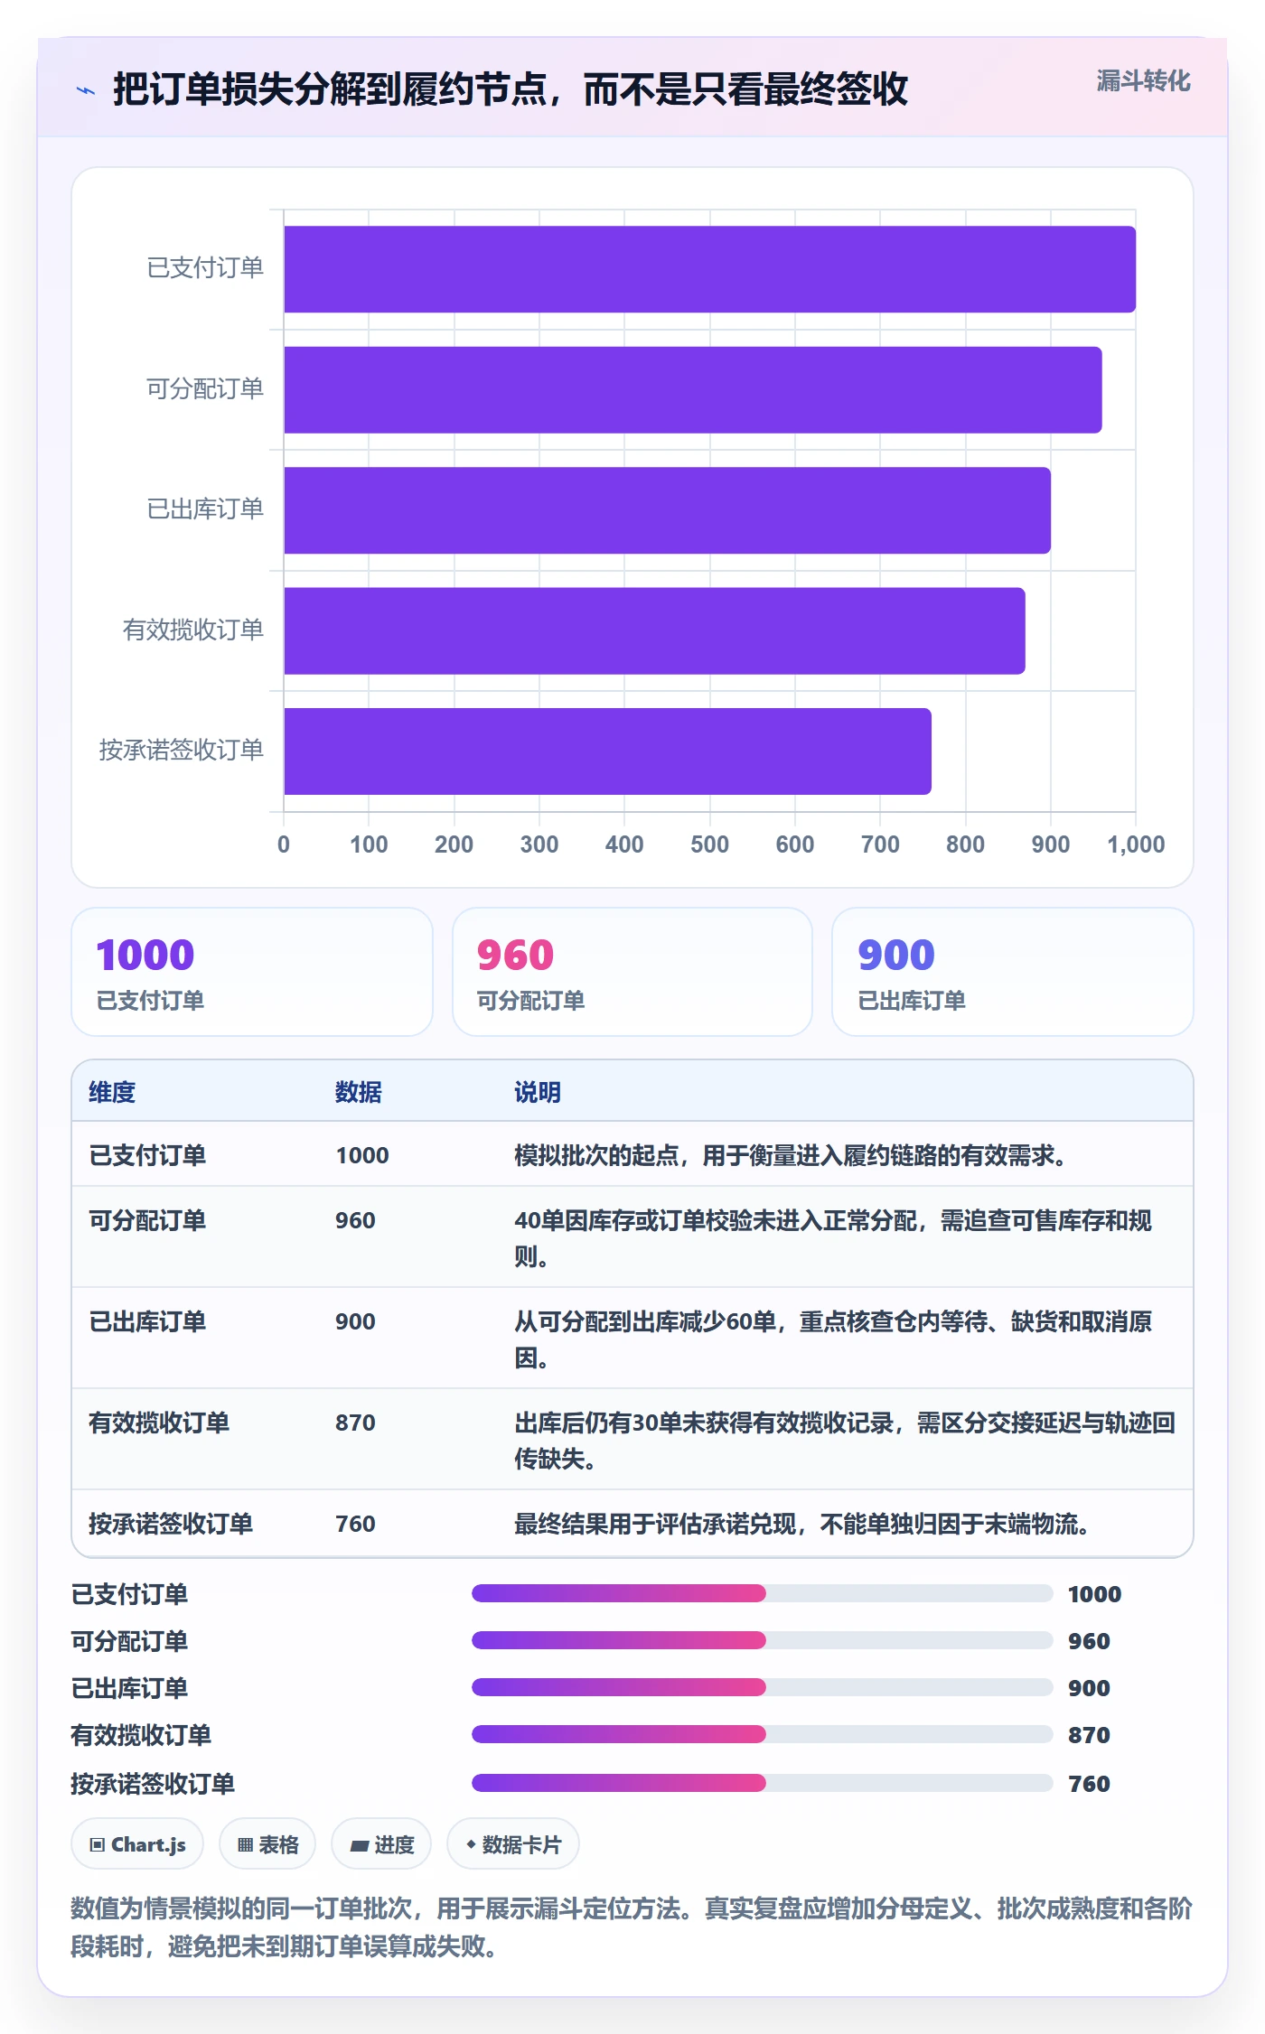Click the 按承诺签收订单 chart bar

(607, 751)
